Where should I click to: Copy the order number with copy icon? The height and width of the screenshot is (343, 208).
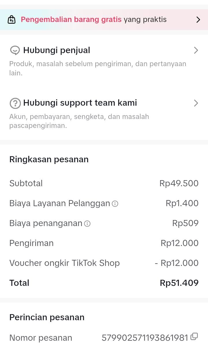[x=194, y=336]
